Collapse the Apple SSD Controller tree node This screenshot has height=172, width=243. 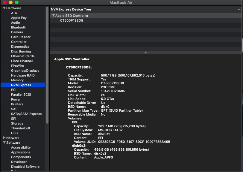click(54, 16)
